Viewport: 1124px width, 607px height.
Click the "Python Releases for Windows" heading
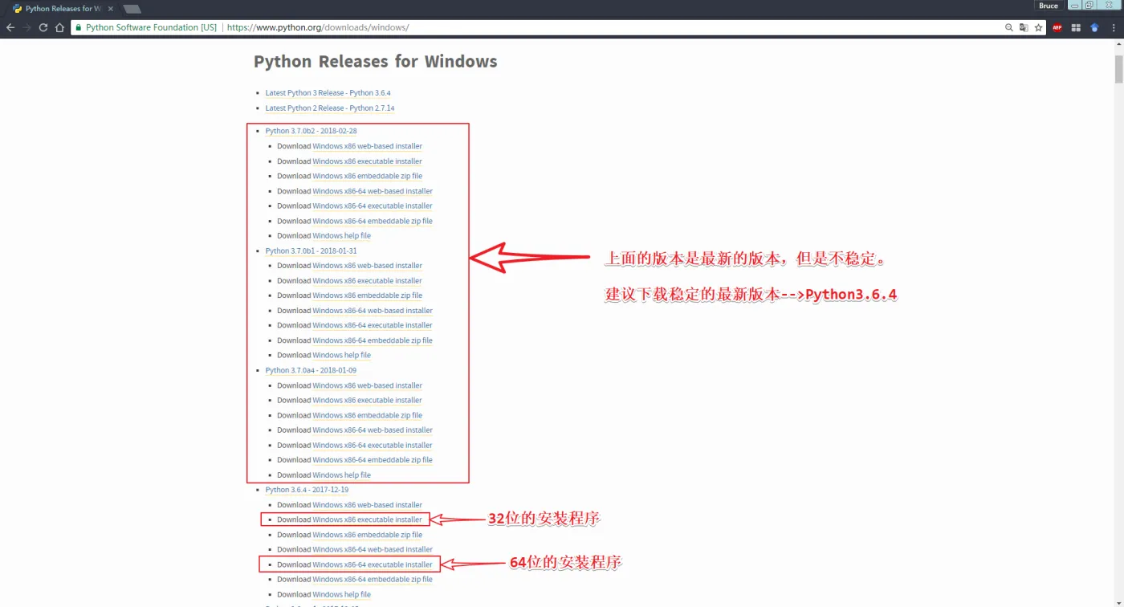point(375,62)
